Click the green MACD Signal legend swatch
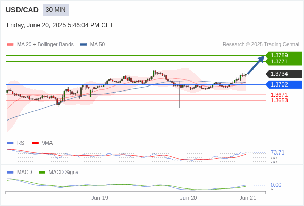Viewport: 304px width, 206px height. (42, 172)
